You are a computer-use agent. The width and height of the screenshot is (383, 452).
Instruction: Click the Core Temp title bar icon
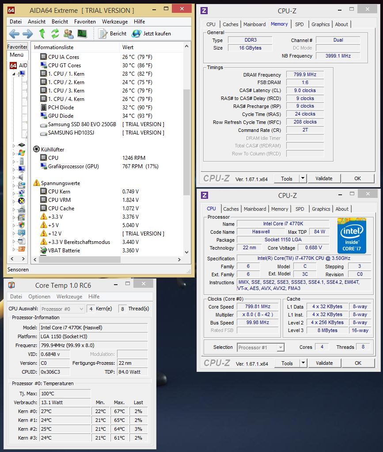(11, 286)
